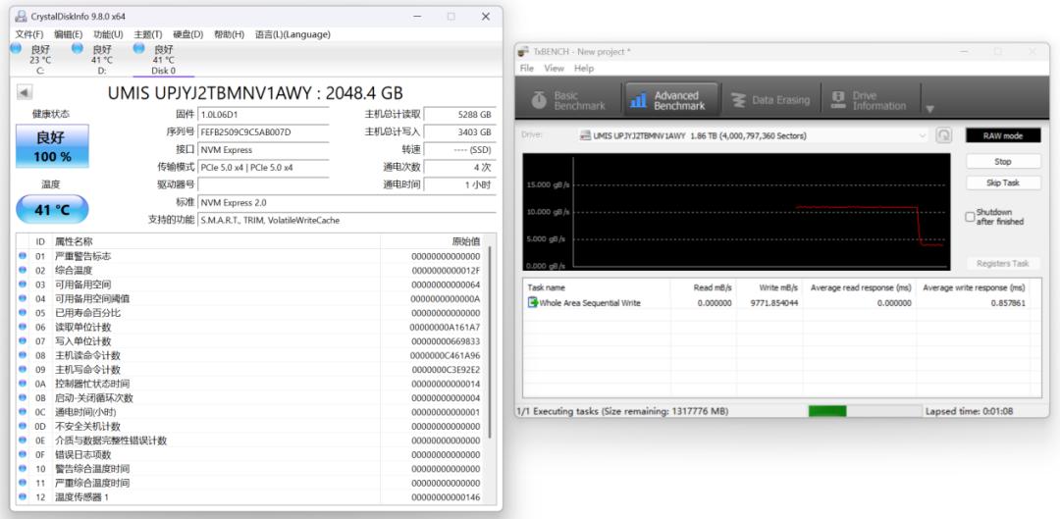
Task: Click the Drive Information icon
Action: 839,100
